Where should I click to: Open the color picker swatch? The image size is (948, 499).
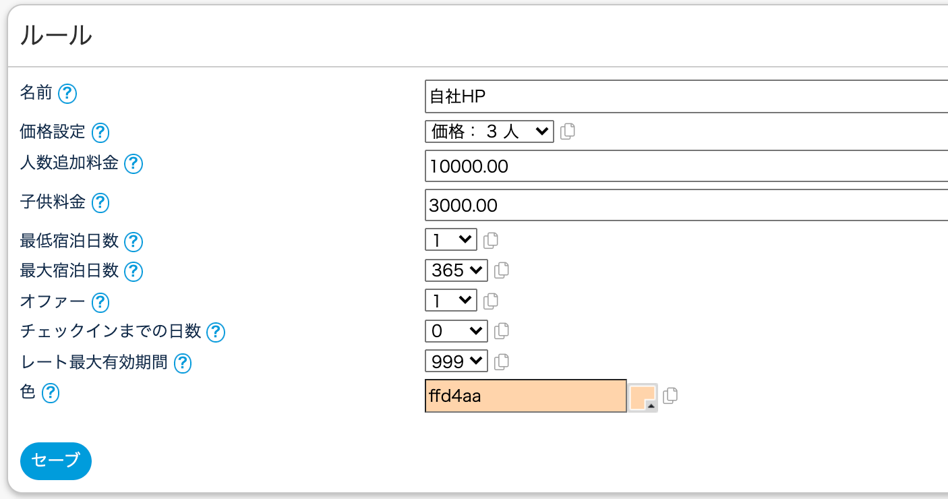coord(643,397)
